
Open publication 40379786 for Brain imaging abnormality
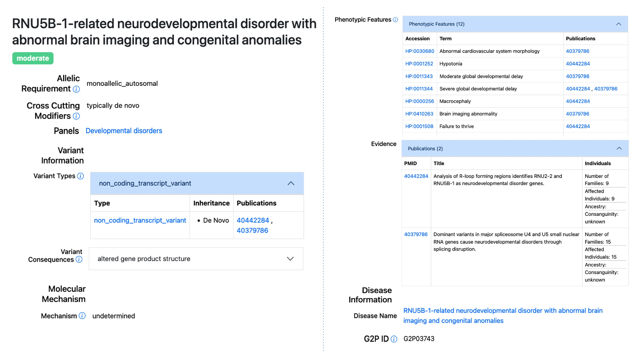(x=577, y=114)
